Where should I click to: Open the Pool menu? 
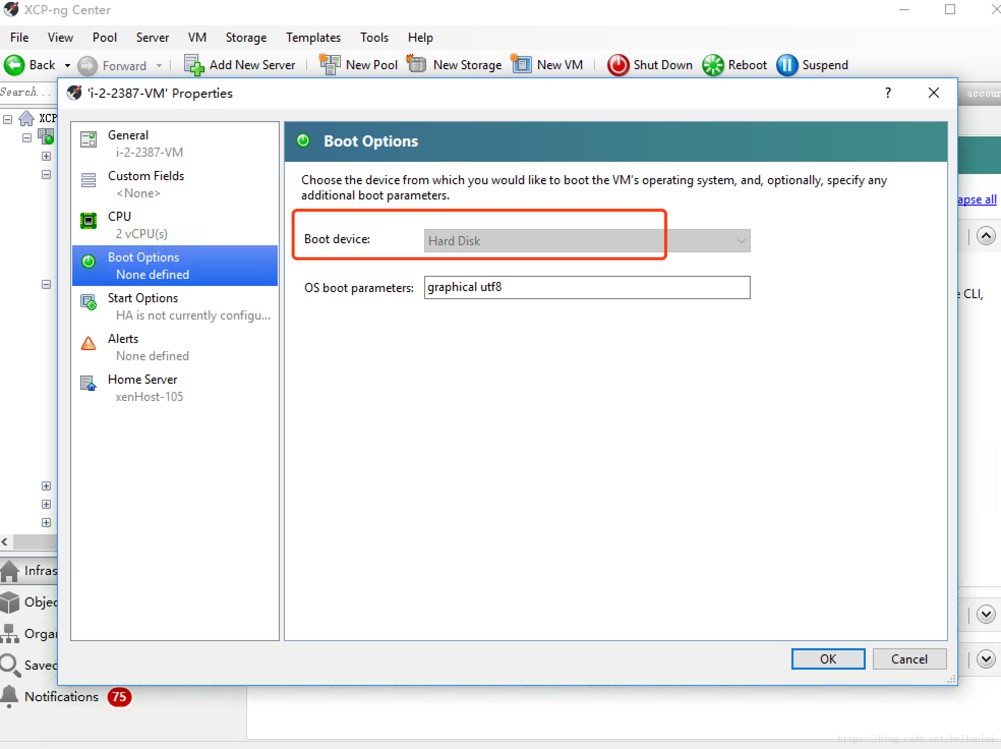105,38
